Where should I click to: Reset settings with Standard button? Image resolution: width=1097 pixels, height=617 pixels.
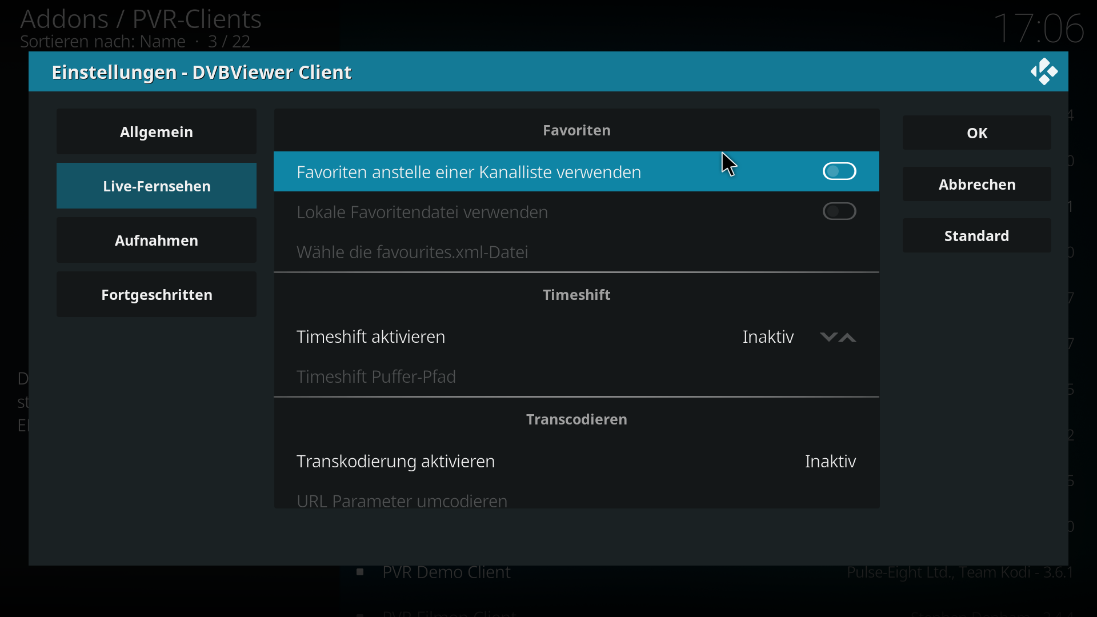pos(977,235)
